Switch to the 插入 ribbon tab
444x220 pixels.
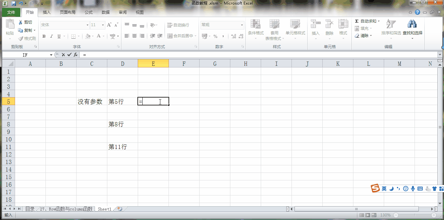pyautogui.click(x=46, y=12)
